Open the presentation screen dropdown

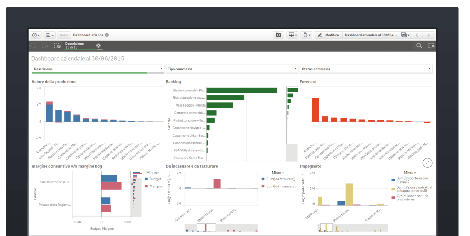coord(292,35)
